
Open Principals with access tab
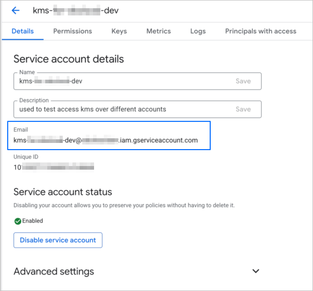[261, 31]
